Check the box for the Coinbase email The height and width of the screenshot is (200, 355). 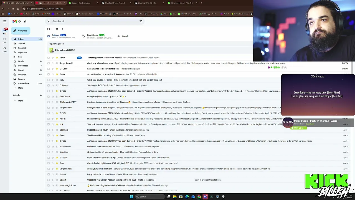[49, 86]
